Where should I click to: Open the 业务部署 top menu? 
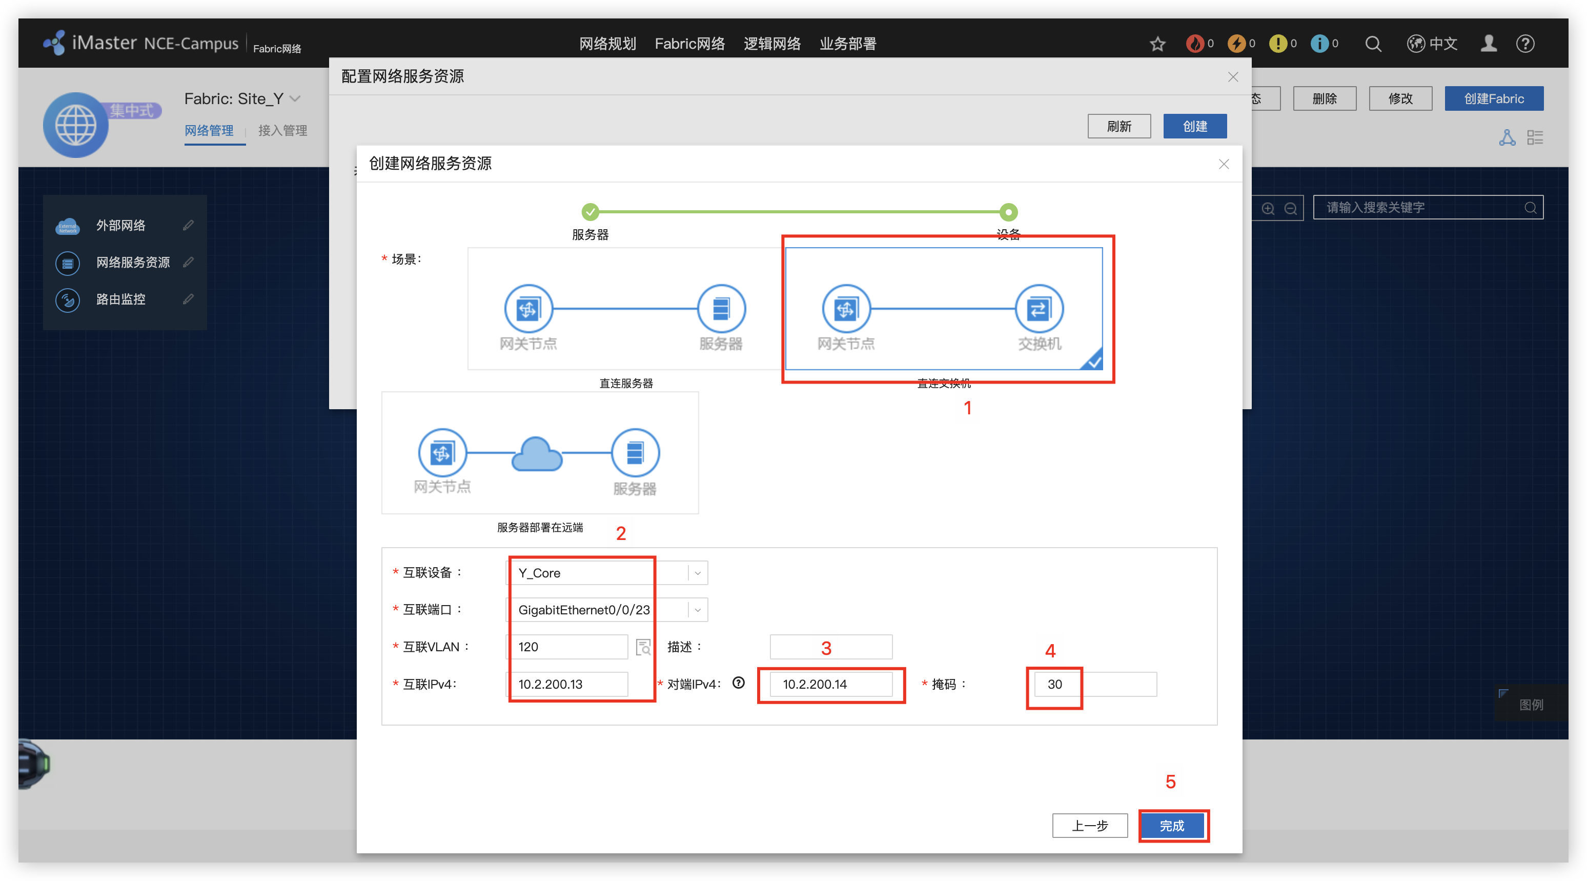click(x=847, y=44)
